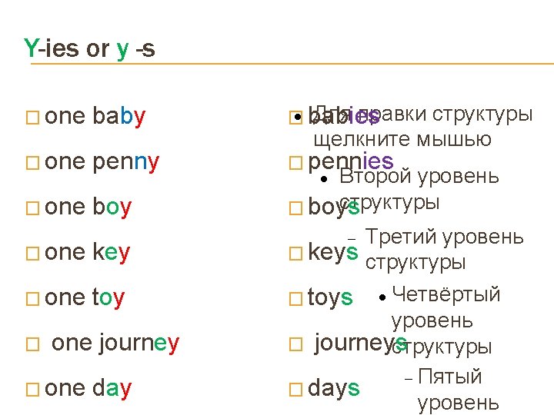
Task: Click the square bullet before 'toys'
Action: pos(295,299)
